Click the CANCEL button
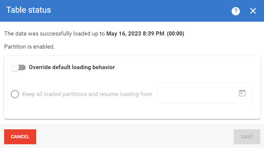 point(20,137)
